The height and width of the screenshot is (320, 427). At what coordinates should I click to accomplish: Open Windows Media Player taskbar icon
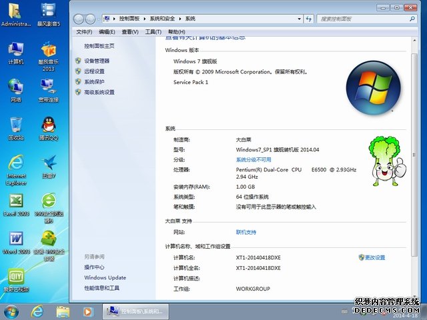pos(87,312)
